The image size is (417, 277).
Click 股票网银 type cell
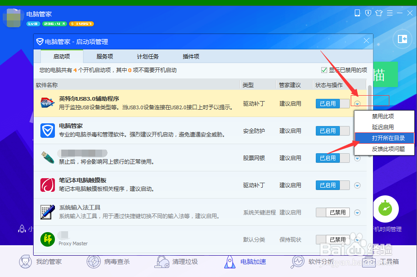[254, 158]
